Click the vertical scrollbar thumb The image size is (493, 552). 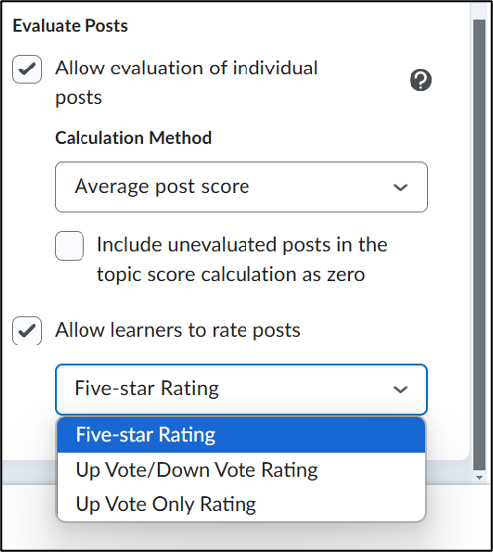point(479,244)
